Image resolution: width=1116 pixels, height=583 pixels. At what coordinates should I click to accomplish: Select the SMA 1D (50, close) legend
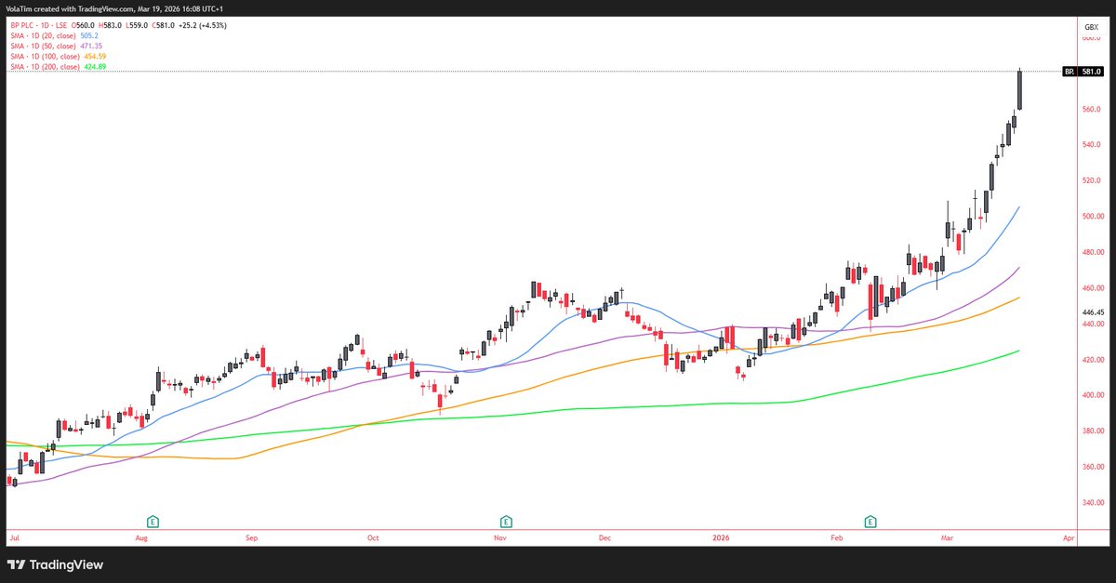click(43, 46)
